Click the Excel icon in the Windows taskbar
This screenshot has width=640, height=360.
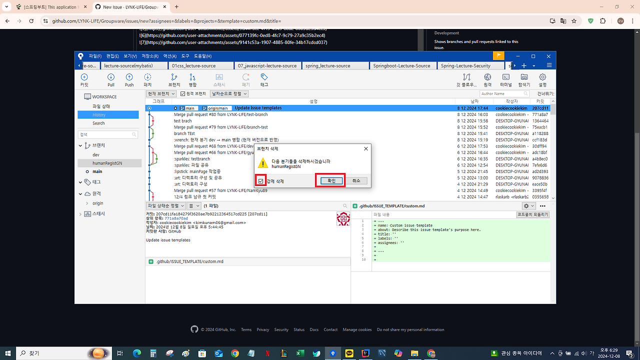300,353
